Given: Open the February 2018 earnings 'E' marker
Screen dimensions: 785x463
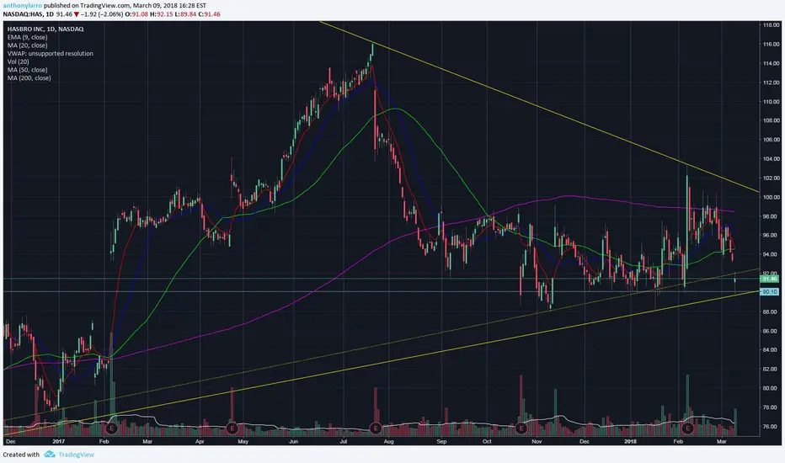Looking at the screenshot, I should (x=687, y=428).
